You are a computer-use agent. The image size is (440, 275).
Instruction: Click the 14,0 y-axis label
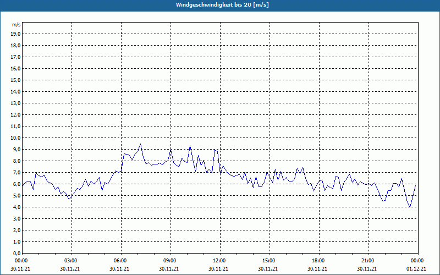point(15,91)
